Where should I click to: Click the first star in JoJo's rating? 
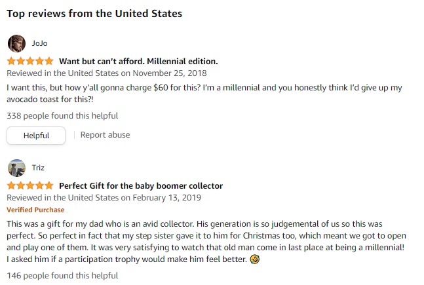point(11,61)
